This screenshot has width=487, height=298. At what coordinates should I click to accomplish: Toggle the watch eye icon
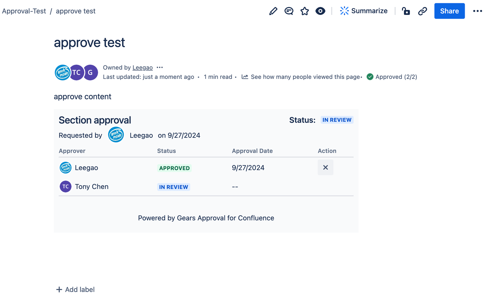point(320,11)
